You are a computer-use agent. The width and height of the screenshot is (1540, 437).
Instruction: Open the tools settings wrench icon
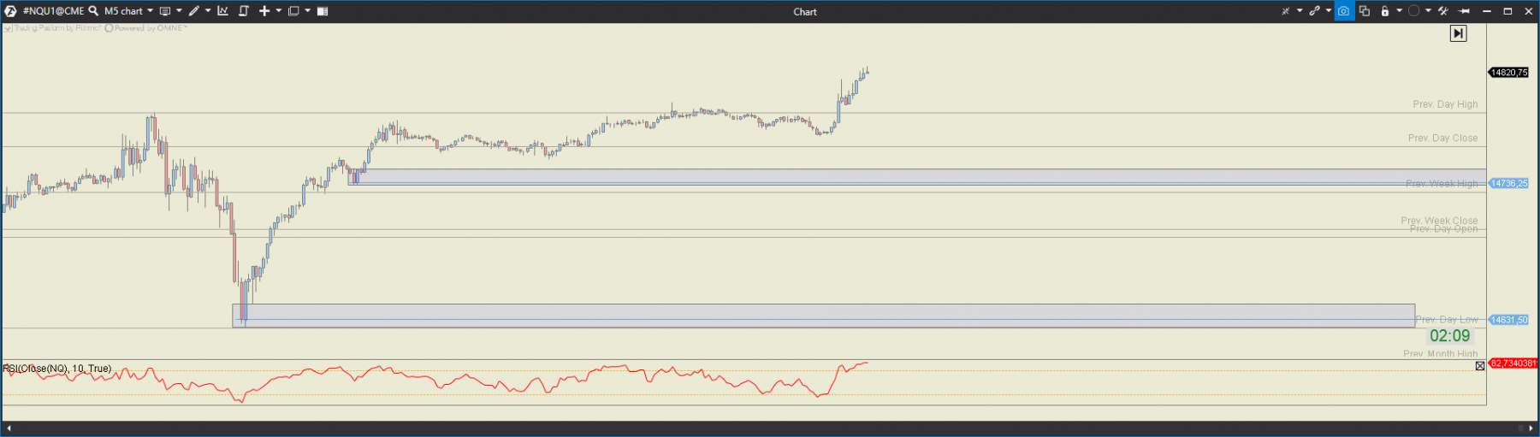[1442, 11]
